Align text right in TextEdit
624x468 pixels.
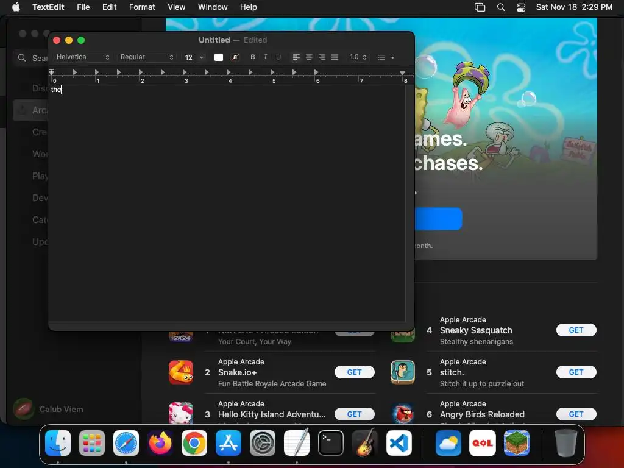point(322,57)
